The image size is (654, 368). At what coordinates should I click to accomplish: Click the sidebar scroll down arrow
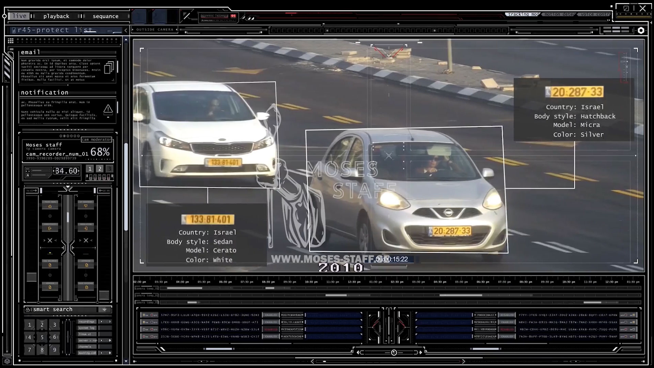click(x=126, y=361)
